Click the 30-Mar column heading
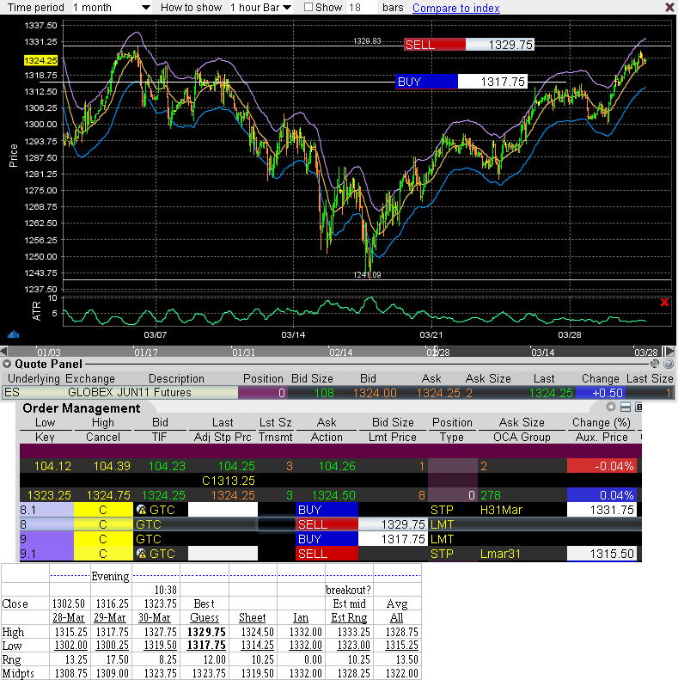678x680 pixels. tap(155, 617)
